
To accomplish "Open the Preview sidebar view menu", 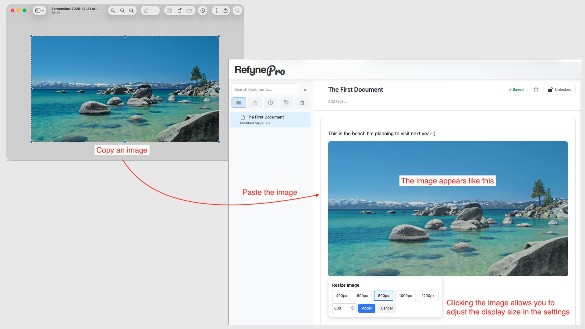I will coord(40,11).
